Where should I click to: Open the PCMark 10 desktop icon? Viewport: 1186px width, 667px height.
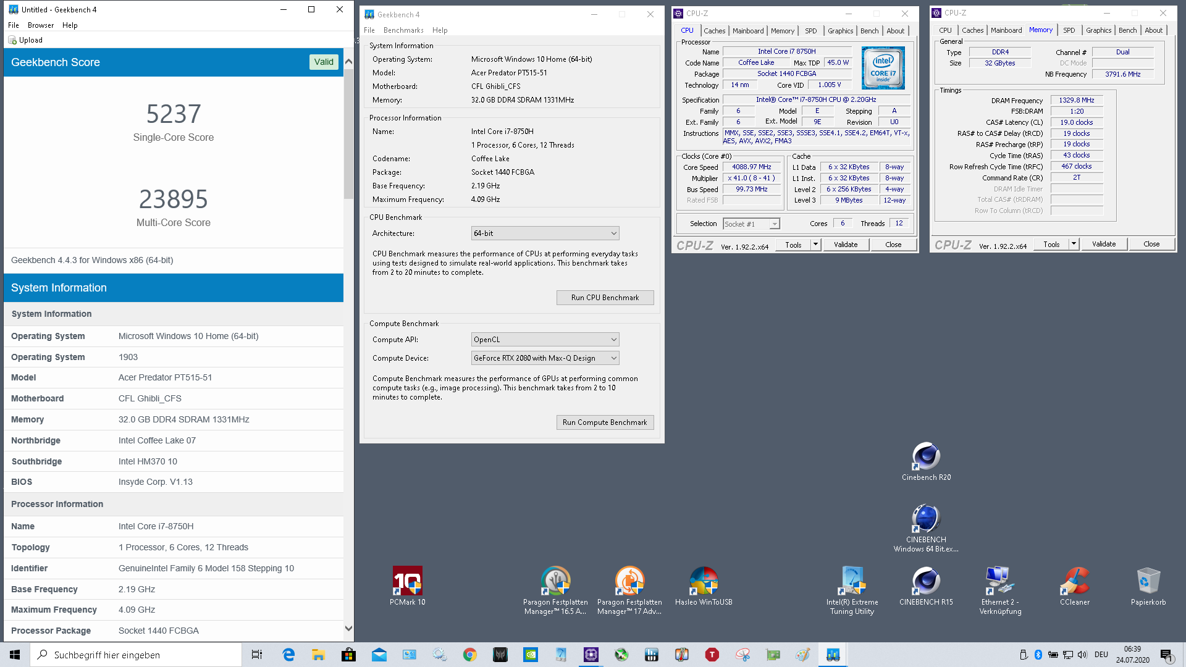click(407, 585)
